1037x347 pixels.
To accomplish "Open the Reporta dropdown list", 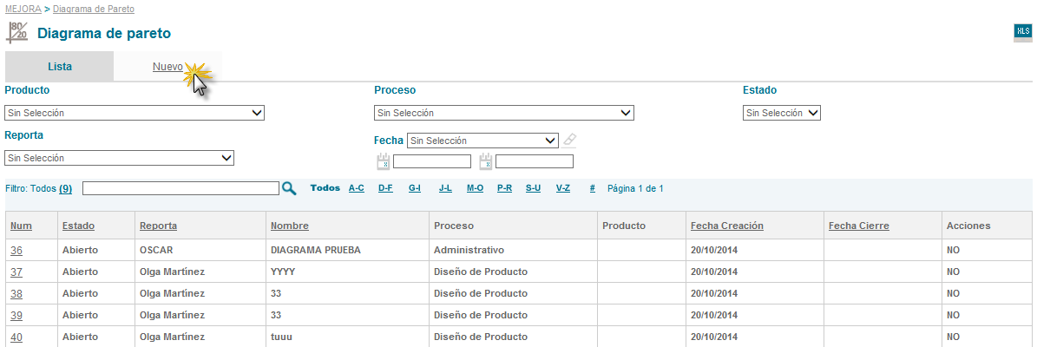I will [119, 158].
